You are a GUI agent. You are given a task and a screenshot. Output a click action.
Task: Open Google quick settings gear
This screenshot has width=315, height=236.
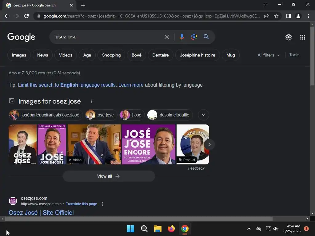tap(289, 37)
